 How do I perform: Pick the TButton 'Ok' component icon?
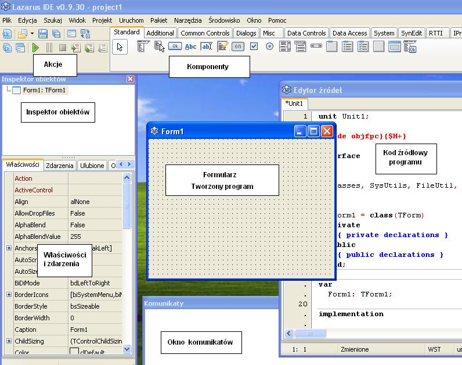[x=175, y=46]
